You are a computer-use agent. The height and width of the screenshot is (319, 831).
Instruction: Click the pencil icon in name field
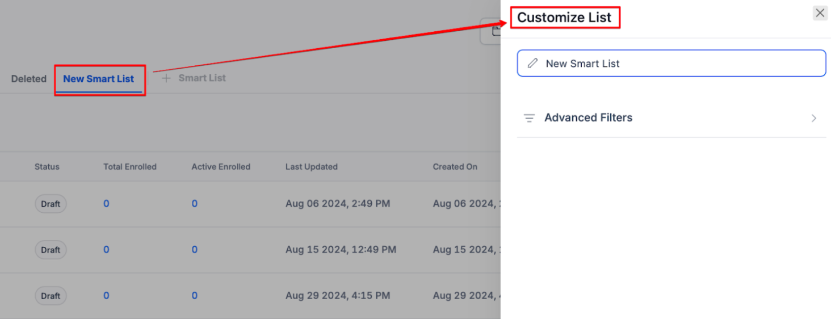pyautogui.click(x=532, y=64)
